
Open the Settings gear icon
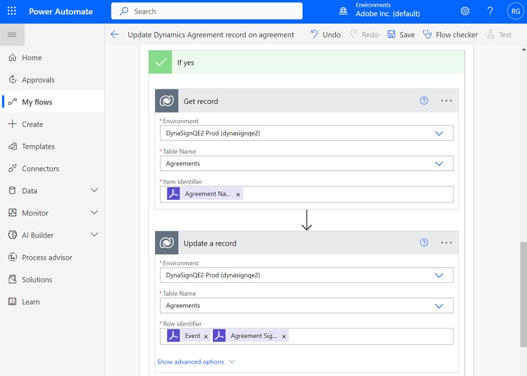tap(465, 11)
